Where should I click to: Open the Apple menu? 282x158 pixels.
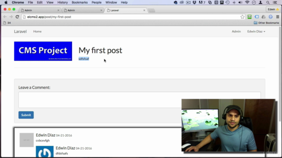point(6,2)
